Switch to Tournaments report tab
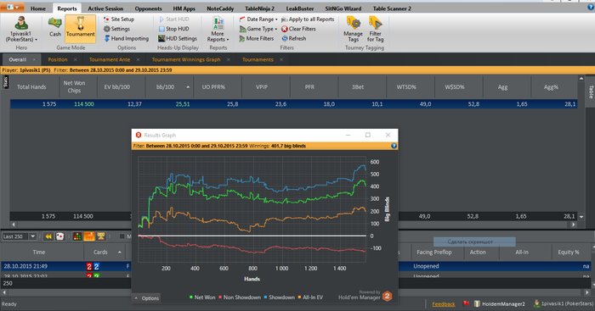Image resolution: width=595 pixels, height=311 pixels. click(x=258, y=59)
